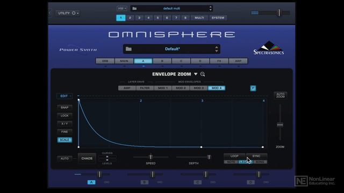The height and width of the screenshot is (193, 344).
Task: Step through patches with Default* arrows
Action: click(x=217, y=49)
